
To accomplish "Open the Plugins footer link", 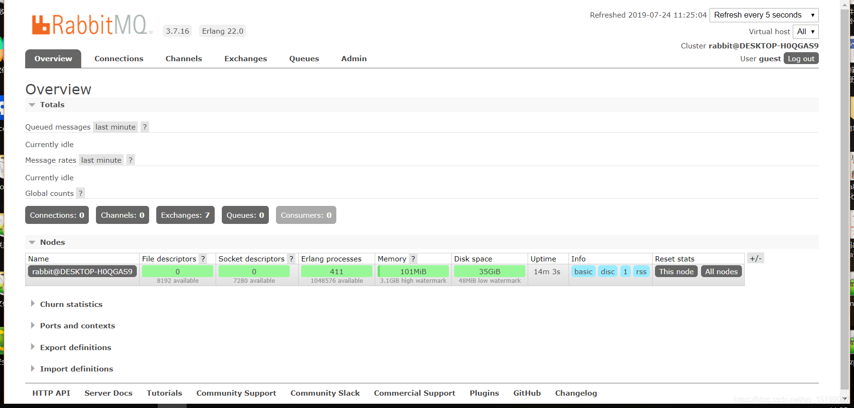I will coord(484,393).
